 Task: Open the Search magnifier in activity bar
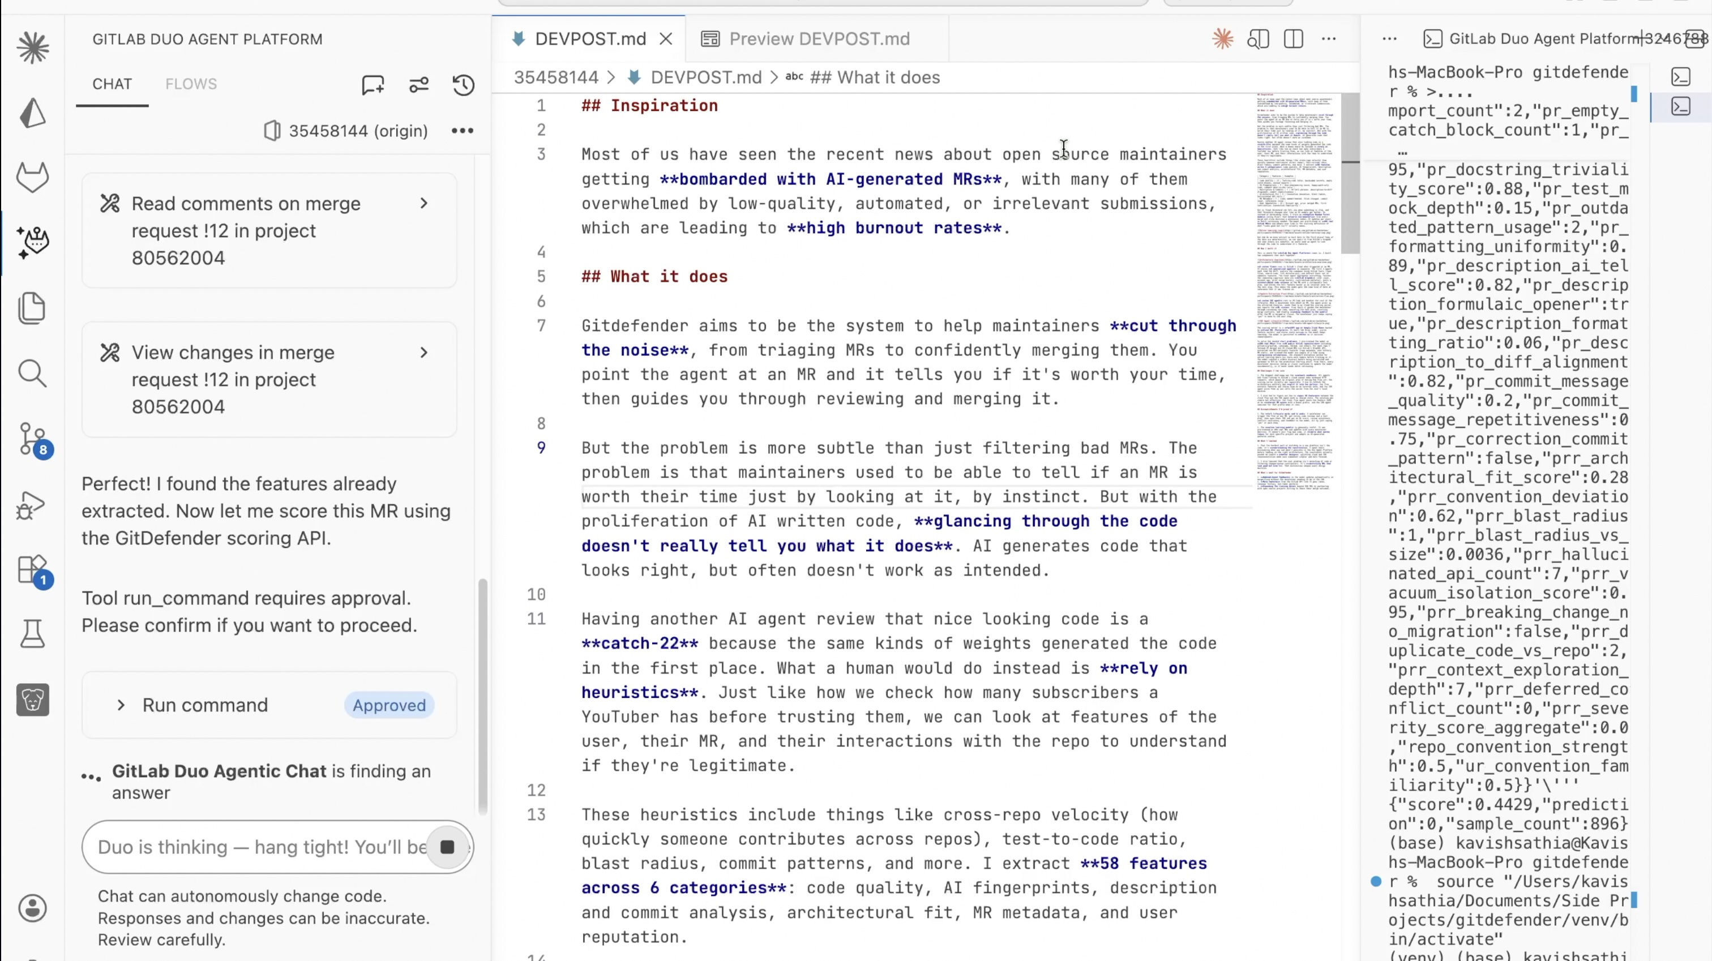(x=33, y=374)
